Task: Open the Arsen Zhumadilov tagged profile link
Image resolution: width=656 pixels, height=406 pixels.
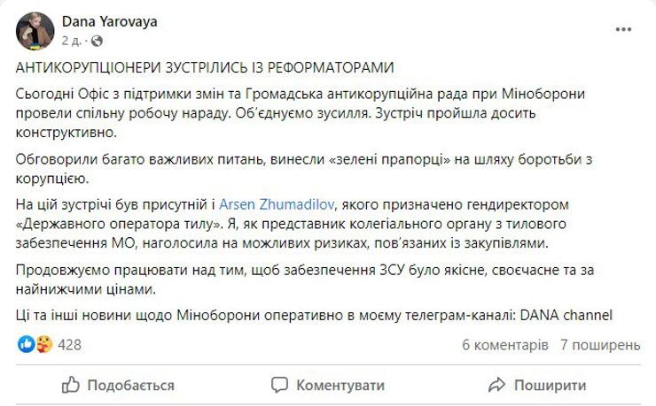Action: [277, 204]
